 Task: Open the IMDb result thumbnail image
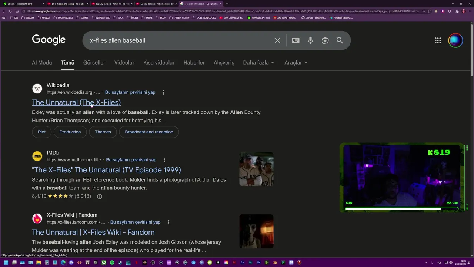point(256,169)
